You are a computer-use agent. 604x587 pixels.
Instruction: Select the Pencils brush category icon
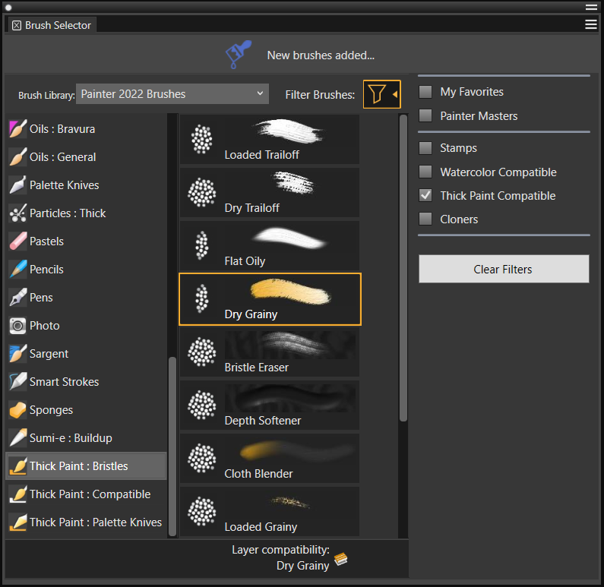coord(17,270)
